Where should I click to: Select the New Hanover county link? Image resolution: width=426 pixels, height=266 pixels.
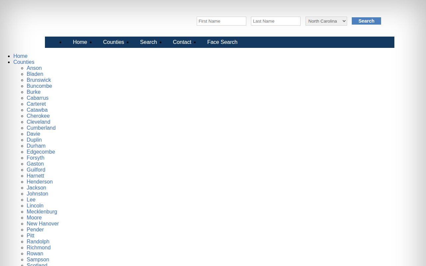coord(43,223)
